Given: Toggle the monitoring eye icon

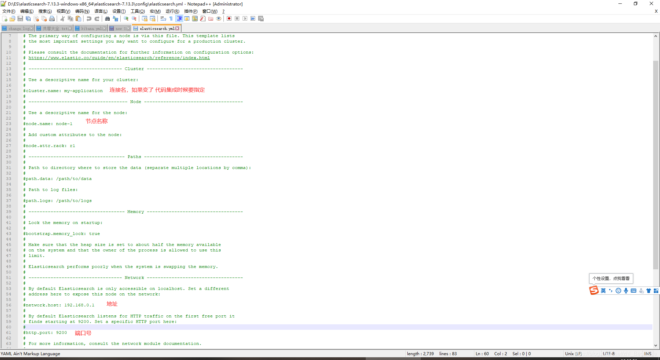Looking at the screenshot, I should pos(219,19).
